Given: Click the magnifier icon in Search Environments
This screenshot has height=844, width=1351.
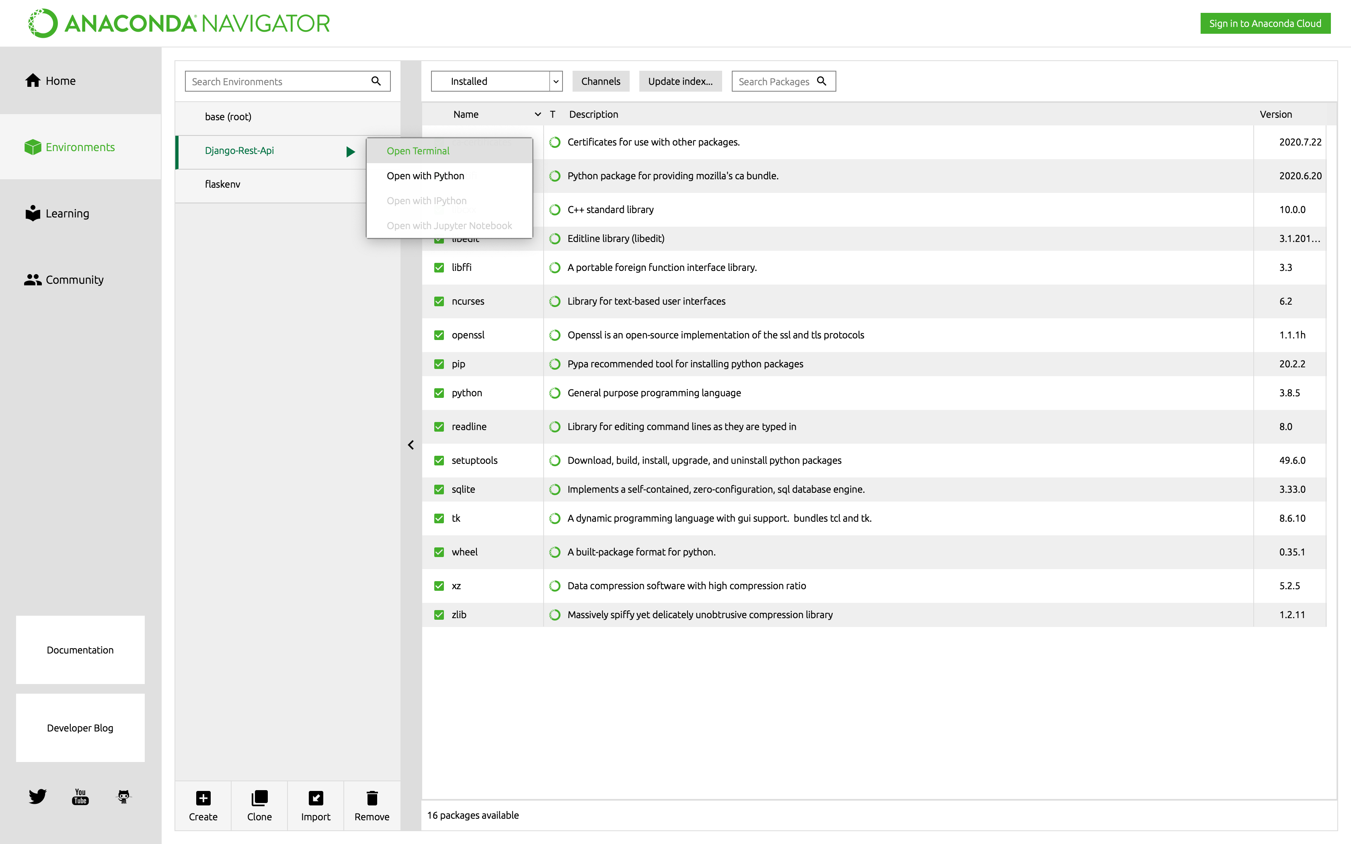Looking at the screenshot, I should point(376,81).
